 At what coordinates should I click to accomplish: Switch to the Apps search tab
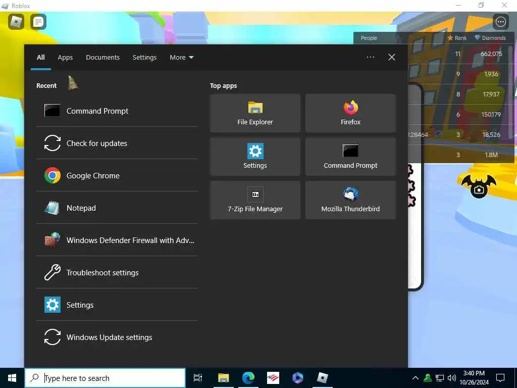pos(65,58)
